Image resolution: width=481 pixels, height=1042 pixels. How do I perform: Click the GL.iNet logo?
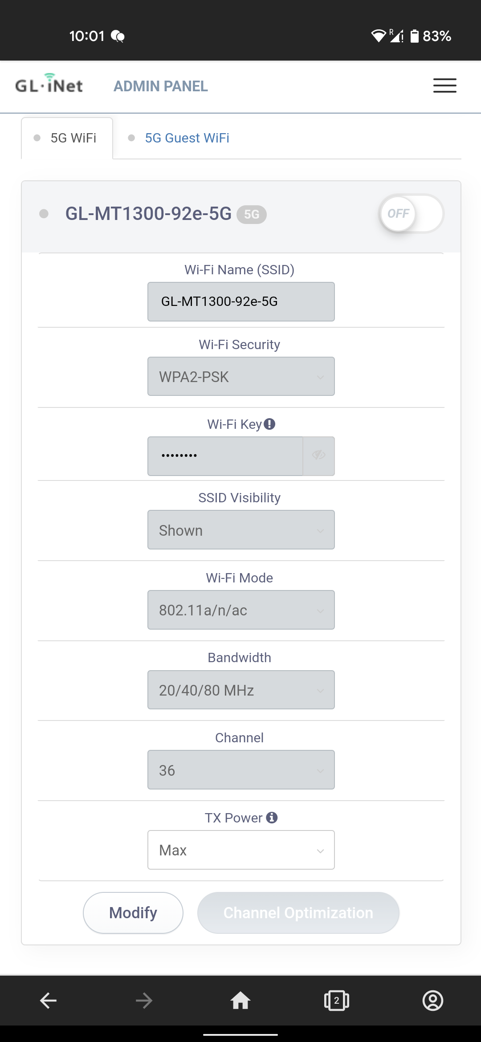pyautogui.click(x=49, y=84)
